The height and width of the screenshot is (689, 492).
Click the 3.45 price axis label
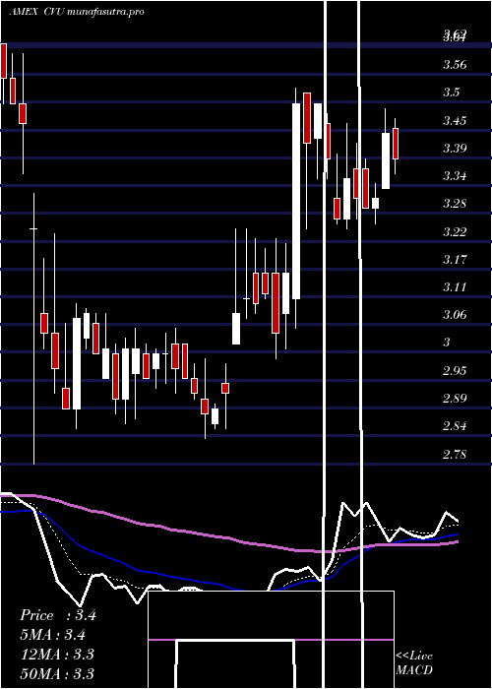455,120
